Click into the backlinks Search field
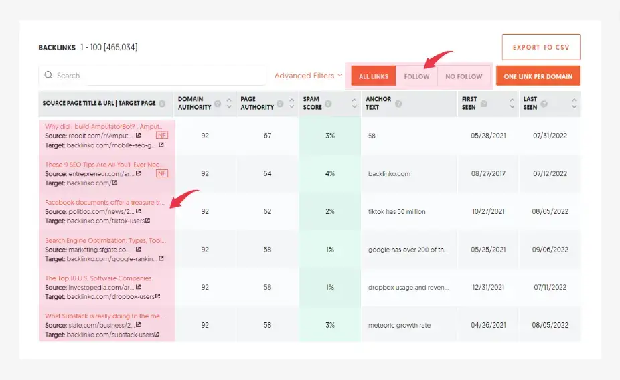 click(153, 76)
